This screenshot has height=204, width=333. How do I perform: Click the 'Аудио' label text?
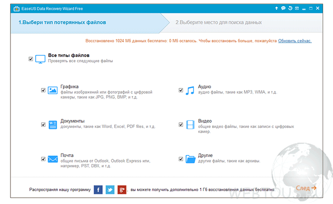(x=205, y=87)
